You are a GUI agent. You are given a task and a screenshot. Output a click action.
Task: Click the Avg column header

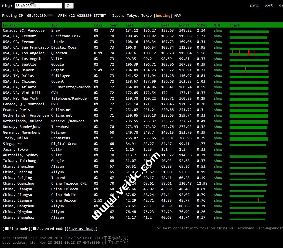point(146,25)
